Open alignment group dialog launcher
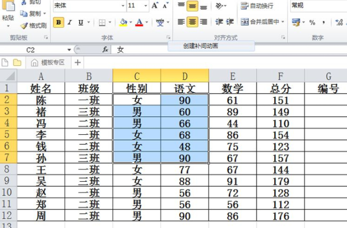The height and width of the screenshot is (228, 347). pos(283,38)
